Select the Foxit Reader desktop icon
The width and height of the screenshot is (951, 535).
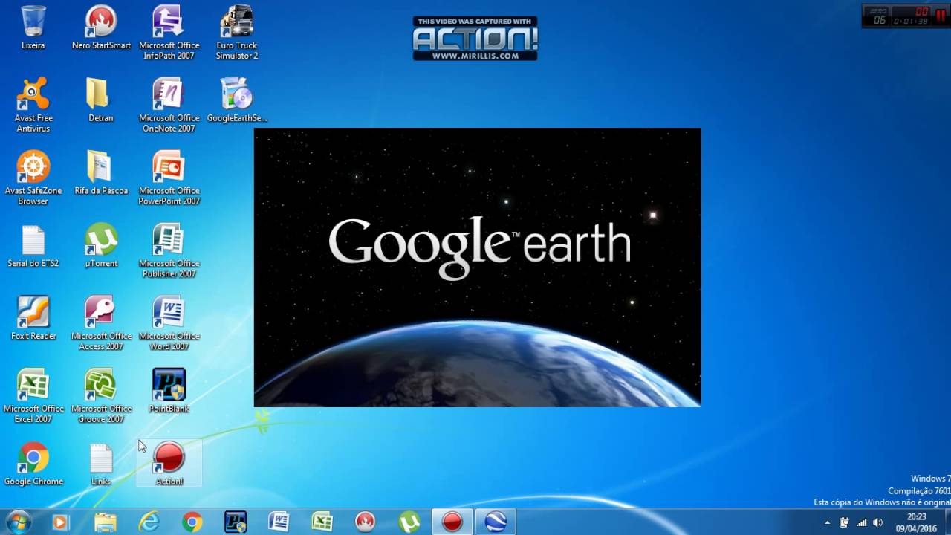coord(33,319)
